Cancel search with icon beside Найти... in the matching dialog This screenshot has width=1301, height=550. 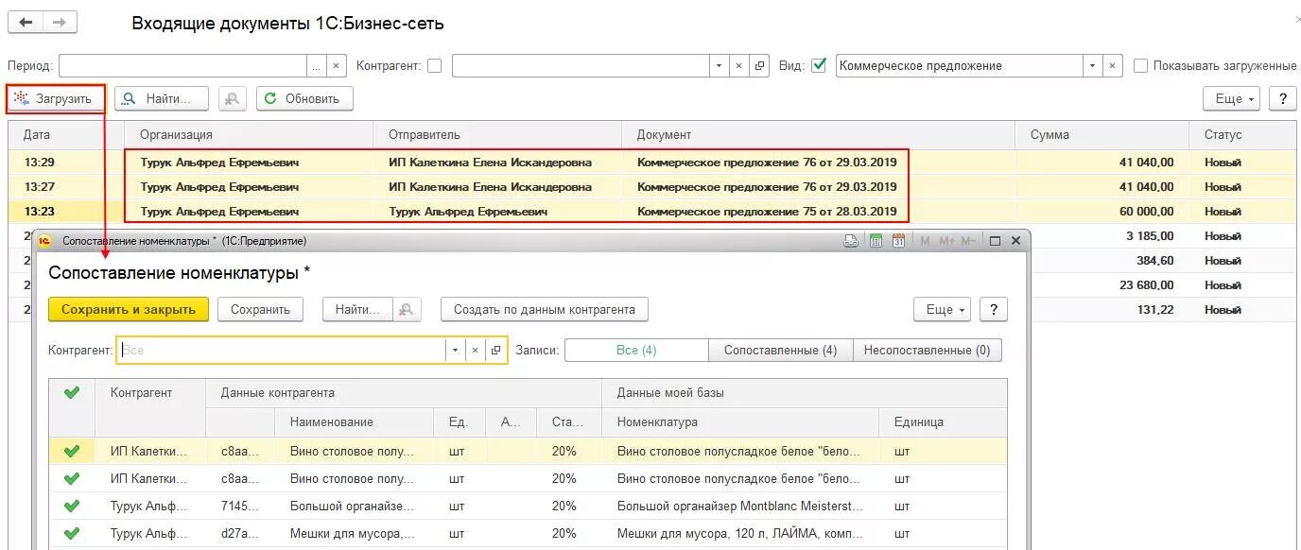pyautogui.click(x=406, y=309)
